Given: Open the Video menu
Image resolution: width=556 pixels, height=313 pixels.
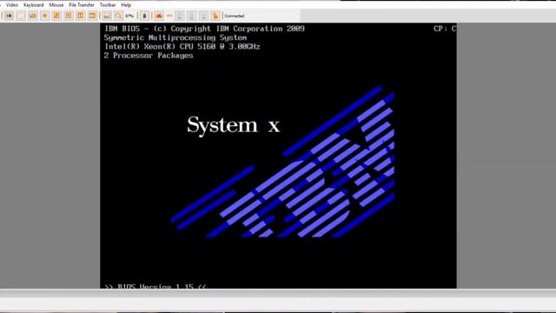Looking at the screenshot, I should pos(11,5).
